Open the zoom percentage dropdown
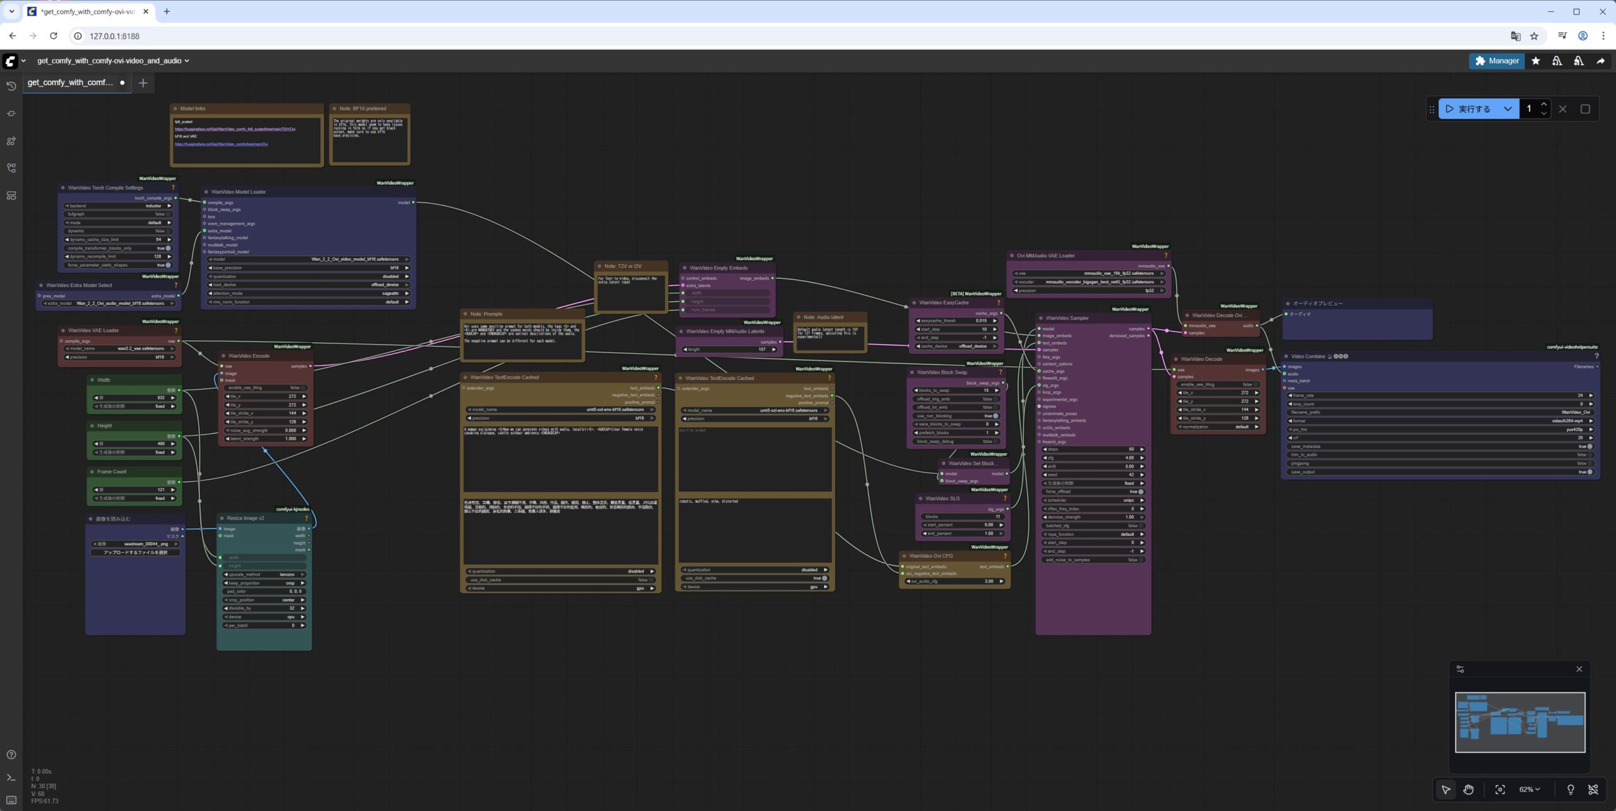Screen dimensions: 1616x811 click(1529, 789)
